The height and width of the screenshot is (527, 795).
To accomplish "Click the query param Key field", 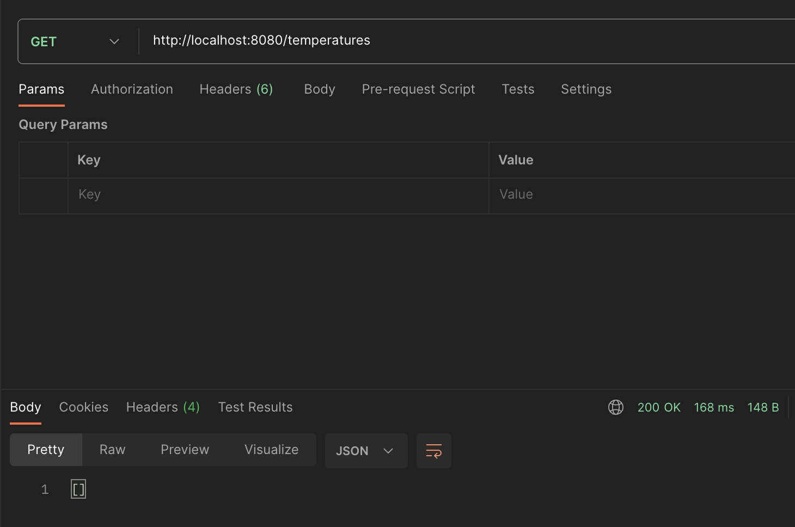I will click(x=278, y=195).
